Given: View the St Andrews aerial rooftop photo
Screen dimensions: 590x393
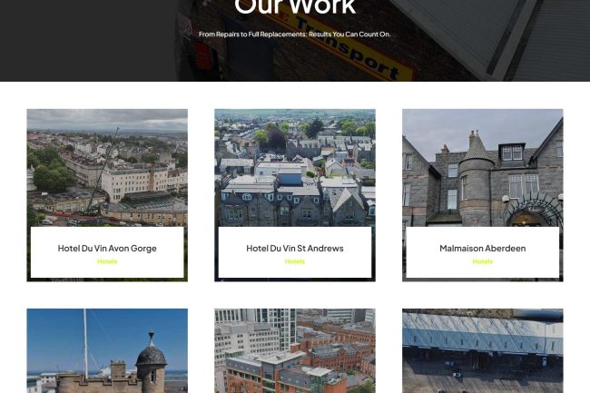Looking at the screenshot, I should [x=295, y=168].
